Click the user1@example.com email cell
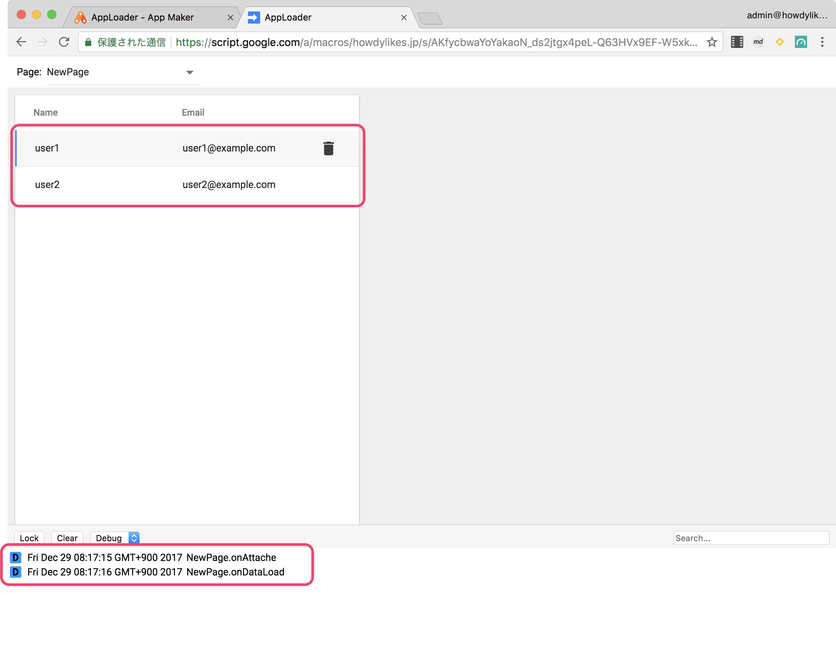The height and width of the screenshot is (647, 836). click(229, 148)
